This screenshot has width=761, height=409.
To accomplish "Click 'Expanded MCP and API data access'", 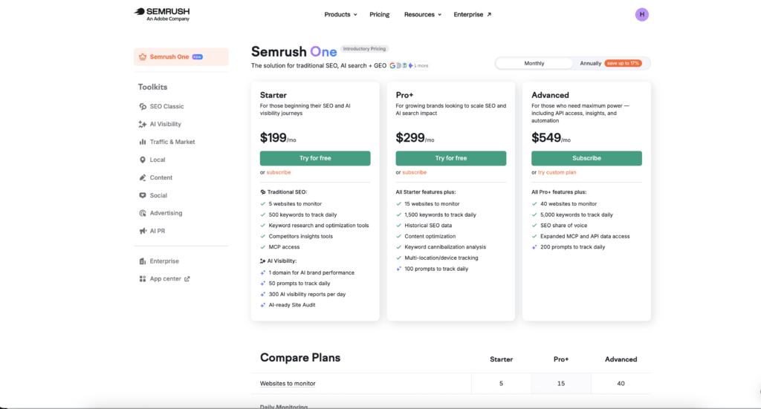I will (585, 237).
